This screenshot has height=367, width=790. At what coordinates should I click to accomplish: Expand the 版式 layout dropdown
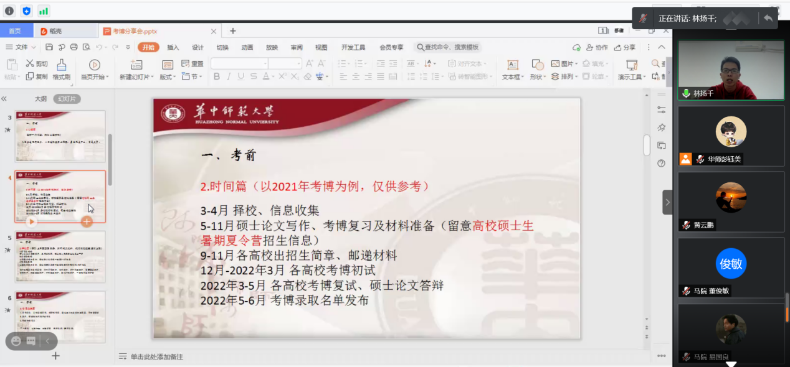tap(168, 77)
